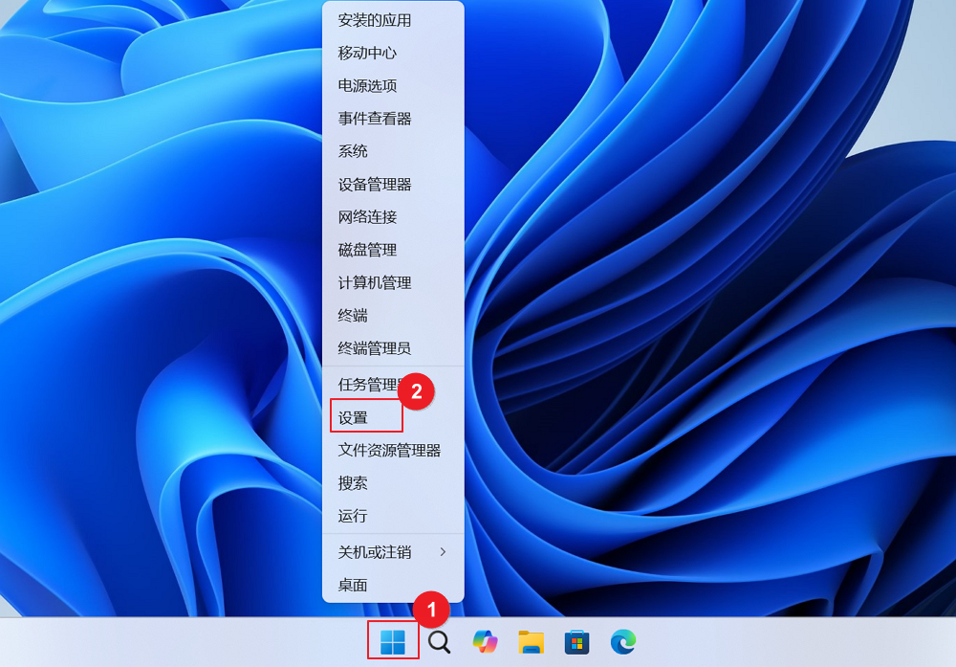Viewport: 956px width, 667px height.
Task: Launch Microsoft Edge from the taskbar
Action: pos(623,643)
